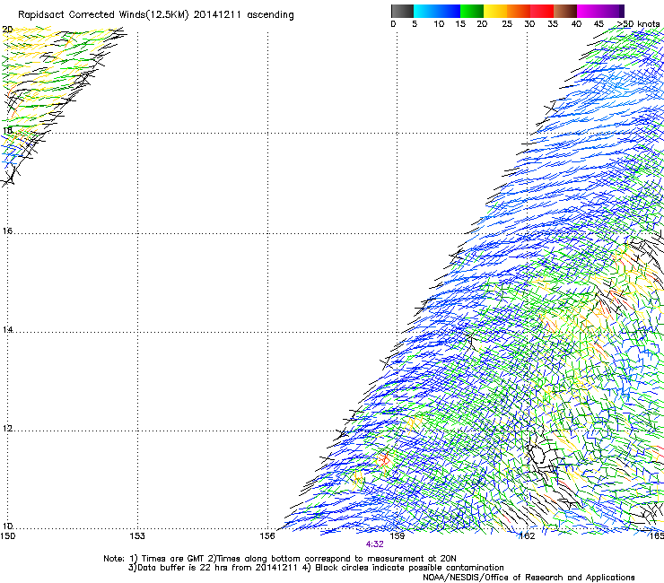
Task: Click the red 30-35 knots legend swatch
Action: point(542,11)
